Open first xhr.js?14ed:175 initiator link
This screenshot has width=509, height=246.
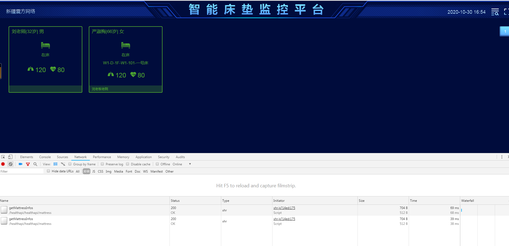[284, 208]
